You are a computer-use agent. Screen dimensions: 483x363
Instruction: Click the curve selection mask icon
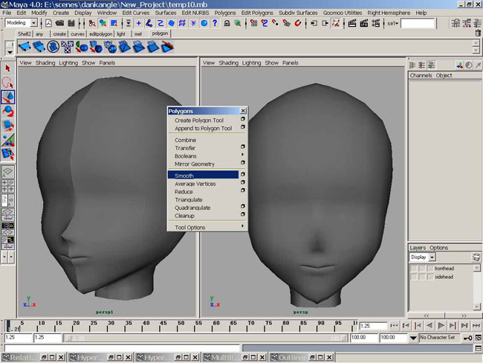point(161,23)
